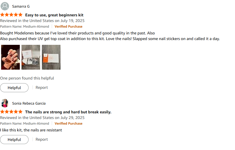Open the Sonia Rebeca Garcia reviewer name
Screen dimensions: 235x150
pyautogui.click(x=29, y=103)
